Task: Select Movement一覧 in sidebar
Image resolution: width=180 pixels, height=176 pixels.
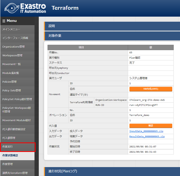Action: pyautogui.click(x=17, y=64)
